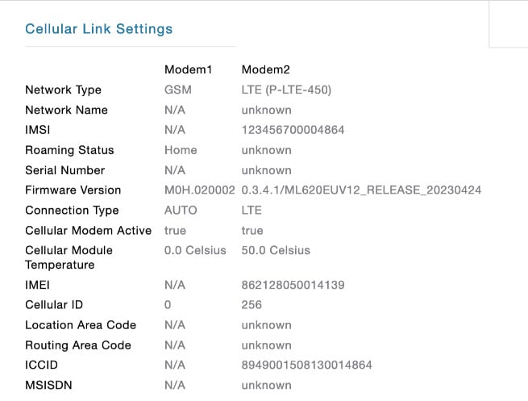Click the Location Area Code label
Viewport: 528px width, 401px height.
point(81,325)
